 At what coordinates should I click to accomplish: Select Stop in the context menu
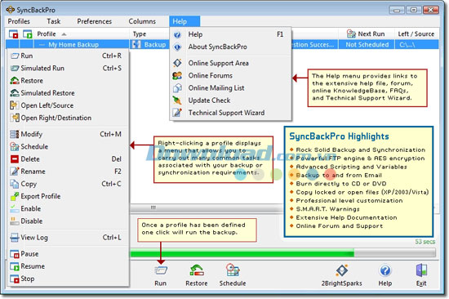pyautogui.click(x=68, y=279)
